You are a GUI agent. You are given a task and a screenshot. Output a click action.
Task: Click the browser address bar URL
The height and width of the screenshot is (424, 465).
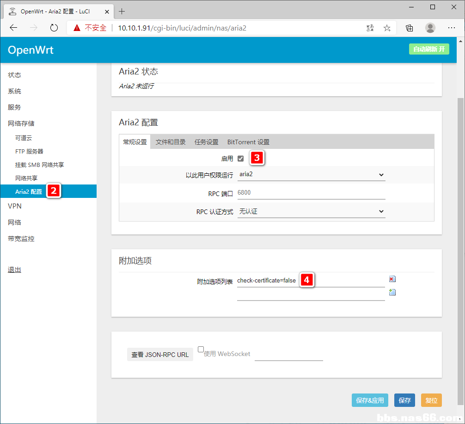click(x=182, y=28)
